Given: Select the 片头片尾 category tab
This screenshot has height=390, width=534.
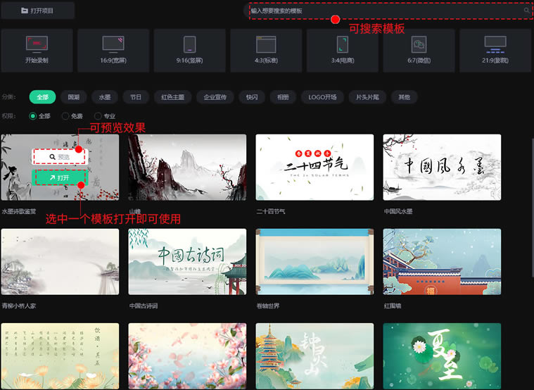Looking at the screenshot, I should (367, 97).
